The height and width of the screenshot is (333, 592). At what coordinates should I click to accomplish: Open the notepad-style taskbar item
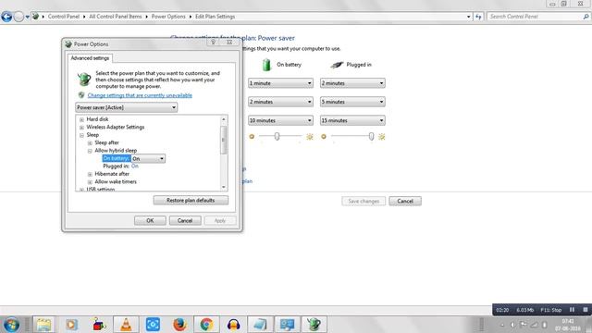[260, 325]
